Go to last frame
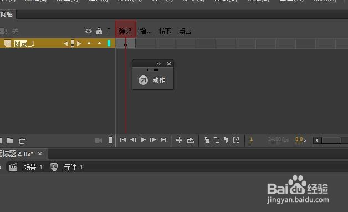348x212 pixels. pyautogui.click(x=163, y=139)
